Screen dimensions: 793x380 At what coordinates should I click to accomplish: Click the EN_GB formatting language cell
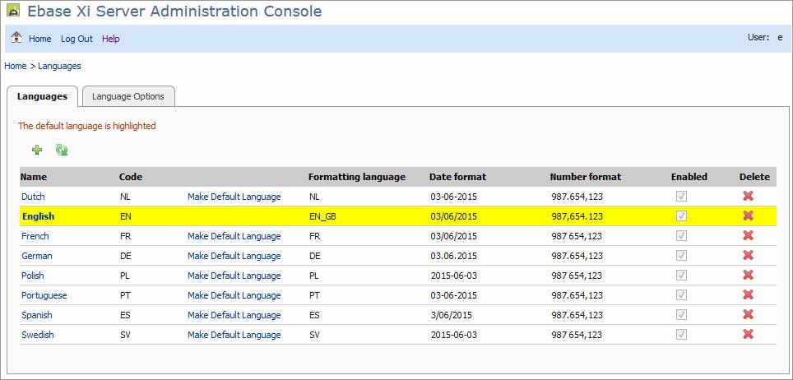[x=322, y=216]
